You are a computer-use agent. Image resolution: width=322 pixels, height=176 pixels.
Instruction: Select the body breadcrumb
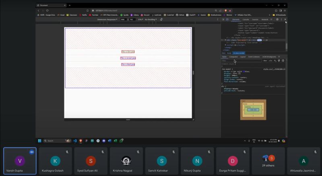point(229,53)
